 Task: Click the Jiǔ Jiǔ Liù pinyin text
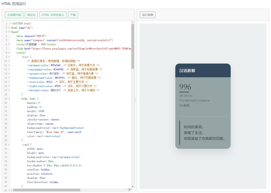click(x=186, y=96)
